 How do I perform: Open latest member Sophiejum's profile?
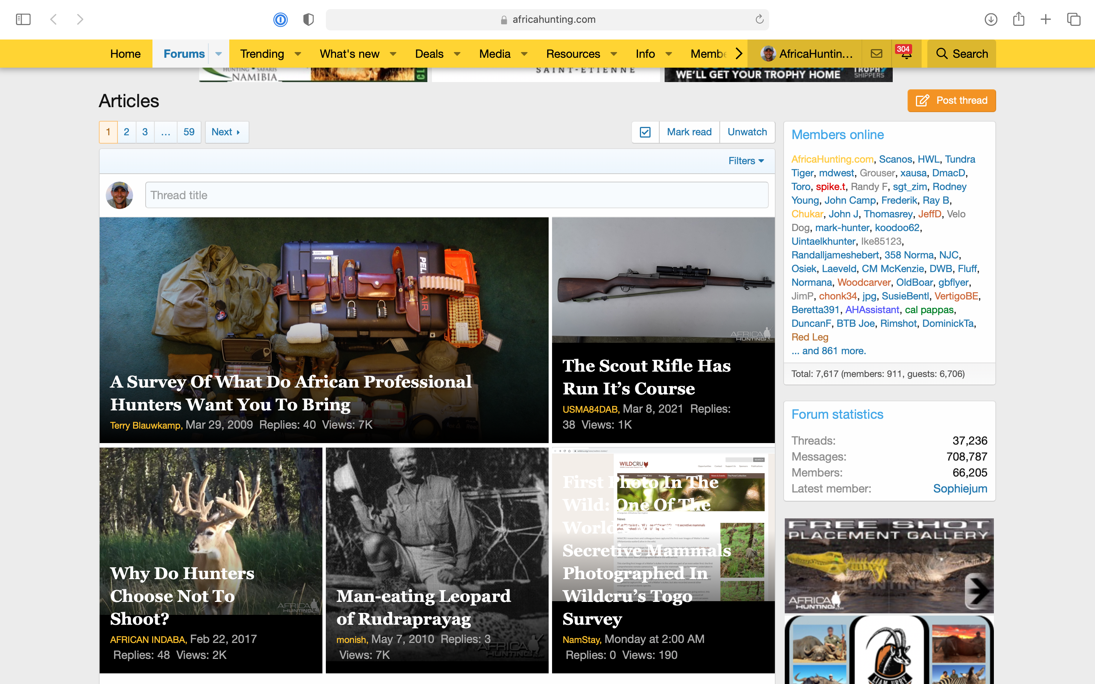[x=960, y=489]
